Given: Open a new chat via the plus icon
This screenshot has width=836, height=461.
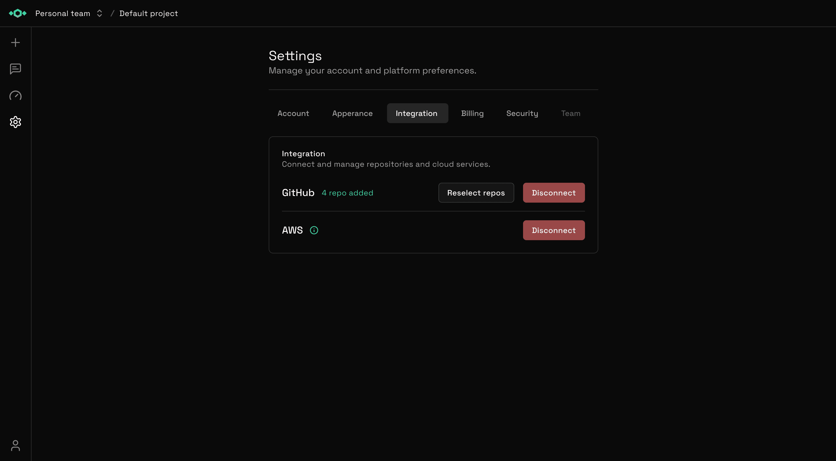Looking at the screenshot, I should pyautogui.click(x=15, y=42).
